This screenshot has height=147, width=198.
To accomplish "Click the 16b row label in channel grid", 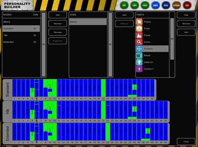I will click(x=8, y=112).
